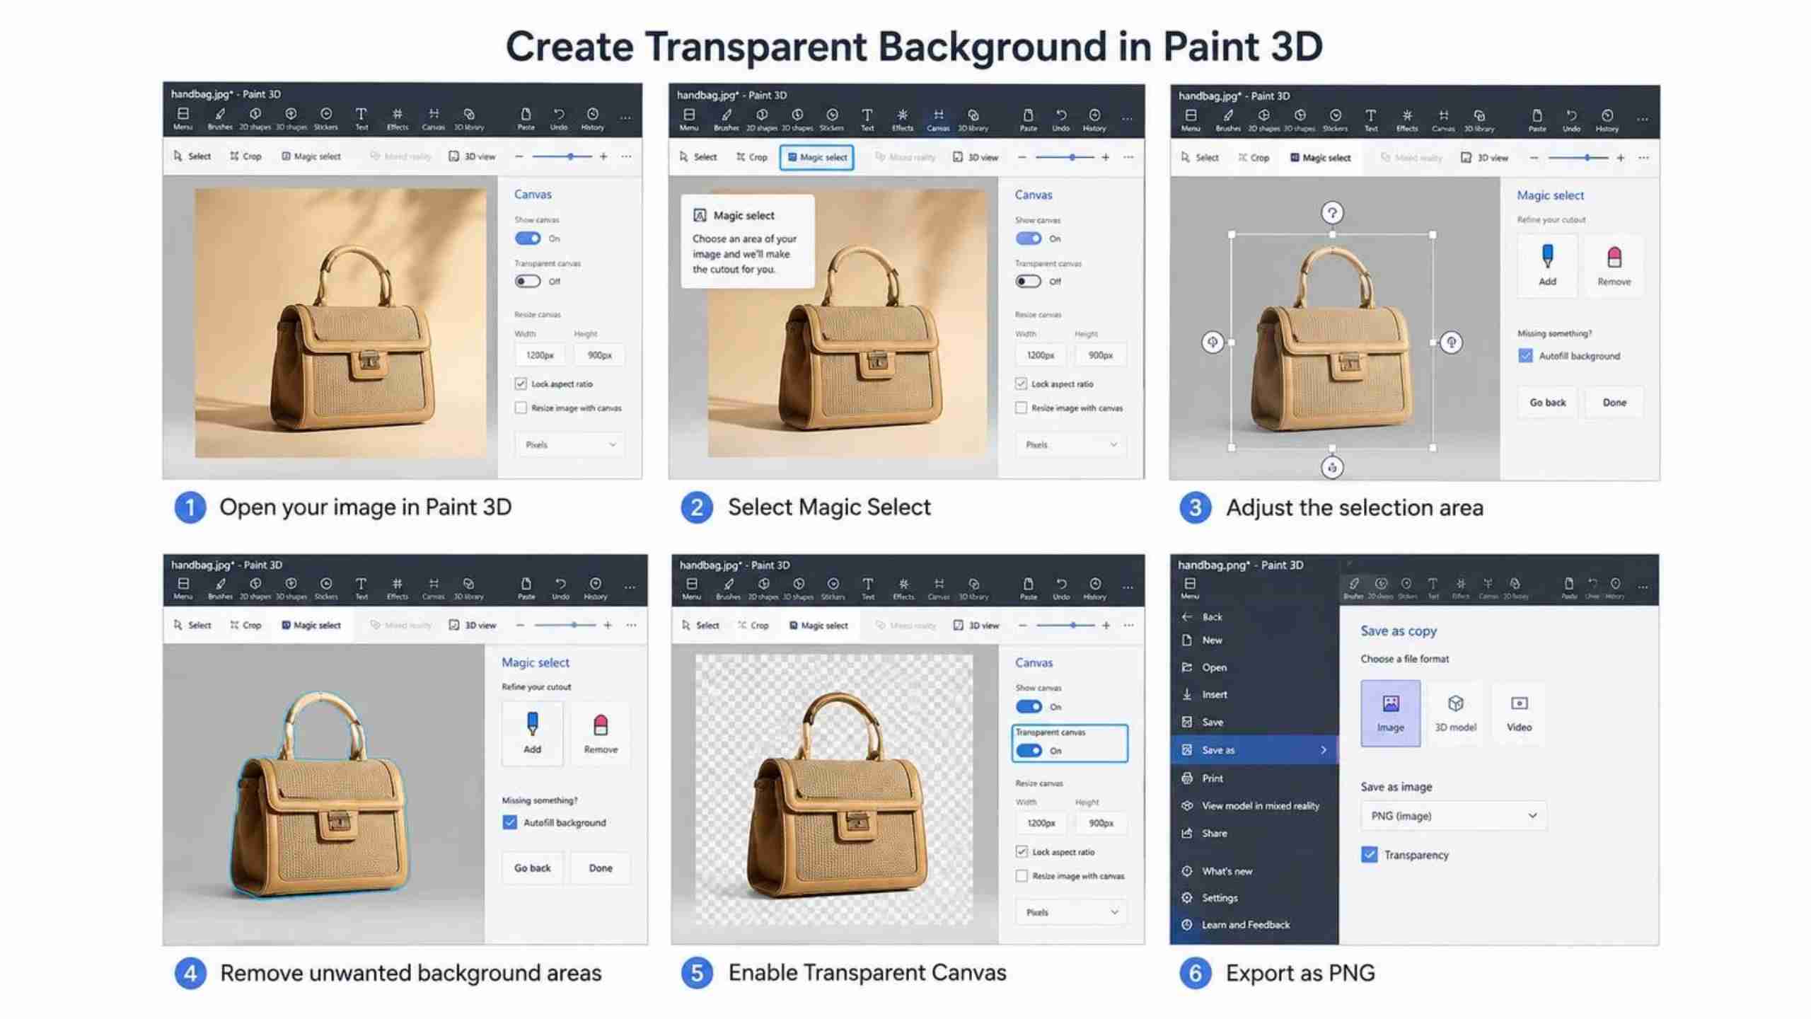Choose Open in the step 6 menu
The width and height of the screenshot is (1811, 1019).
1254,667
